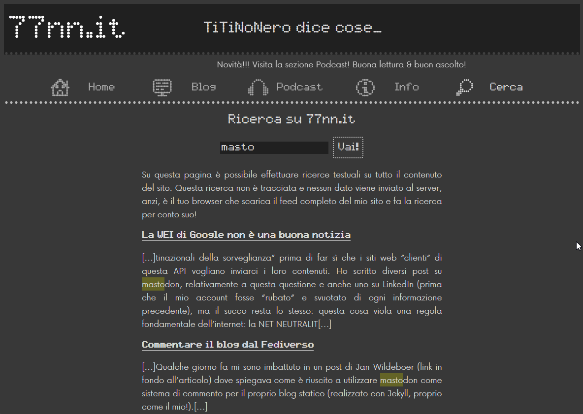
Task: Click the "Novità!!! Visita la sezione Podcast" announcement
Action: (341, 64)
